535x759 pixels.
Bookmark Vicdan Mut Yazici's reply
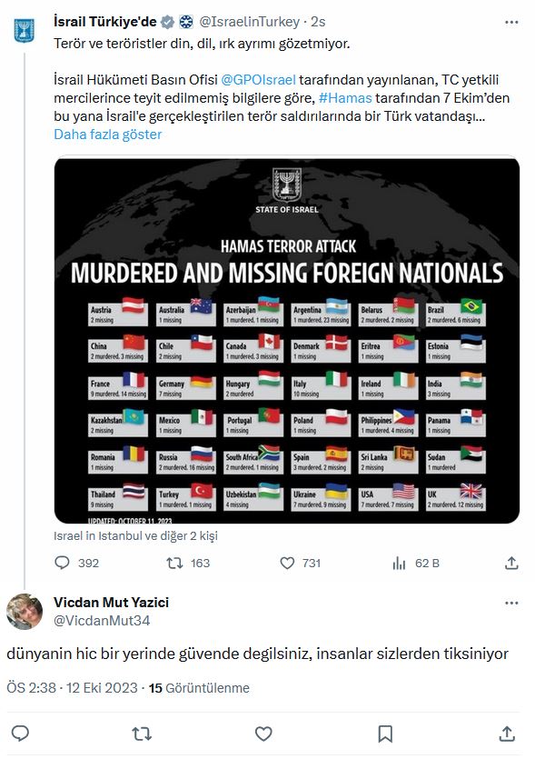pos(385,734)
